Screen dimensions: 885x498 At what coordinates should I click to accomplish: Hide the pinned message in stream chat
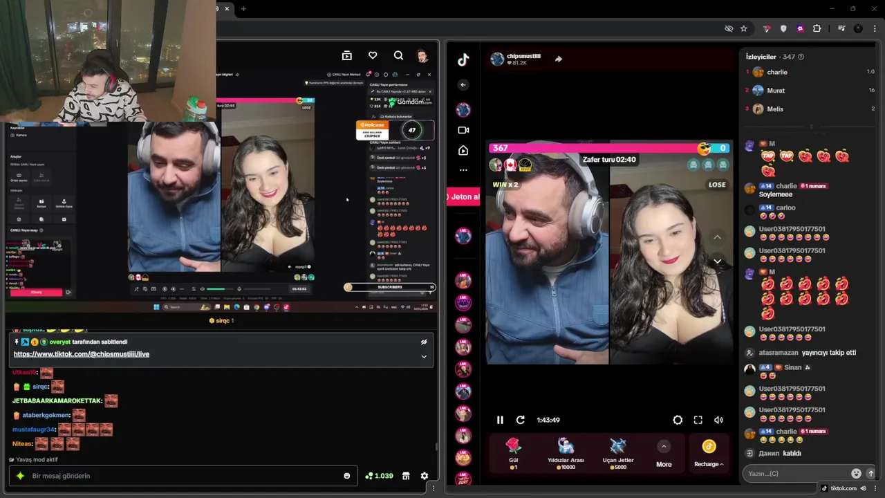[424, 342]
